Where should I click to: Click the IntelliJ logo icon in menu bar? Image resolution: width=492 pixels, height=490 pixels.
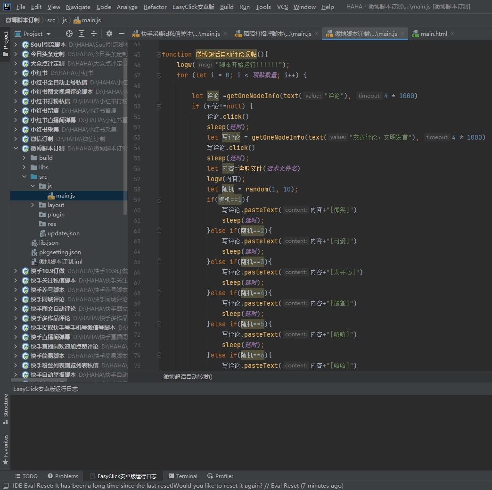coord(7,7)
